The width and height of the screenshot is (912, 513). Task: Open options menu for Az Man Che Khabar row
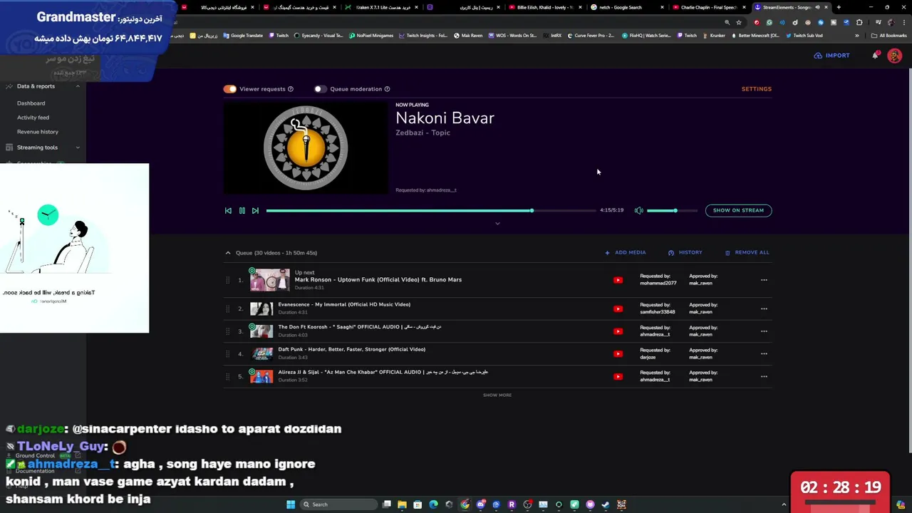pyautogui.click(x=764, y=376)
